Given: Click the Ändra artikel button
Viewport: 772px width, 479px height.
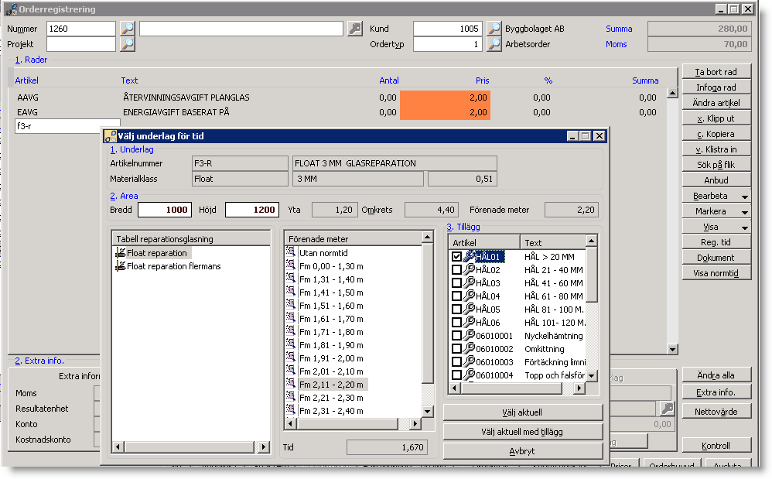Looking at the screenshot, I should pyautogui.click(x=717, y=103).
